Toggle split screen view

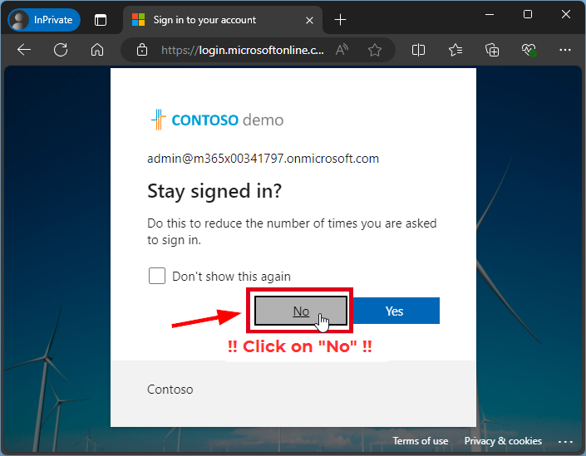point(418,50)
